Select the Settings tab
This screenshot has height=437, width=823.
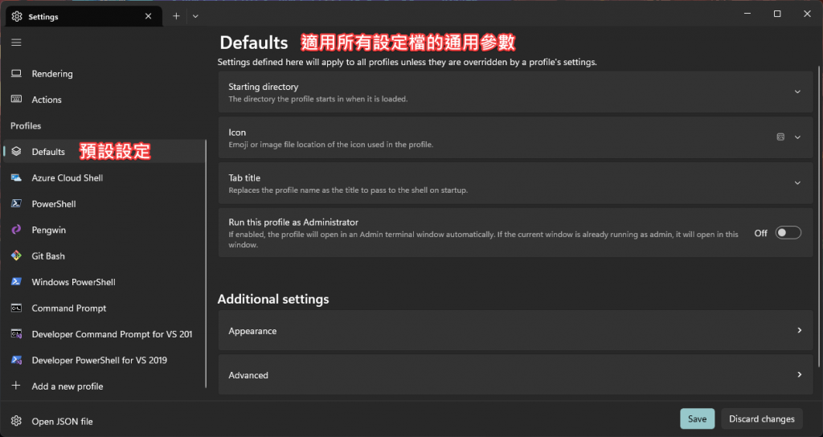(83, 16)
